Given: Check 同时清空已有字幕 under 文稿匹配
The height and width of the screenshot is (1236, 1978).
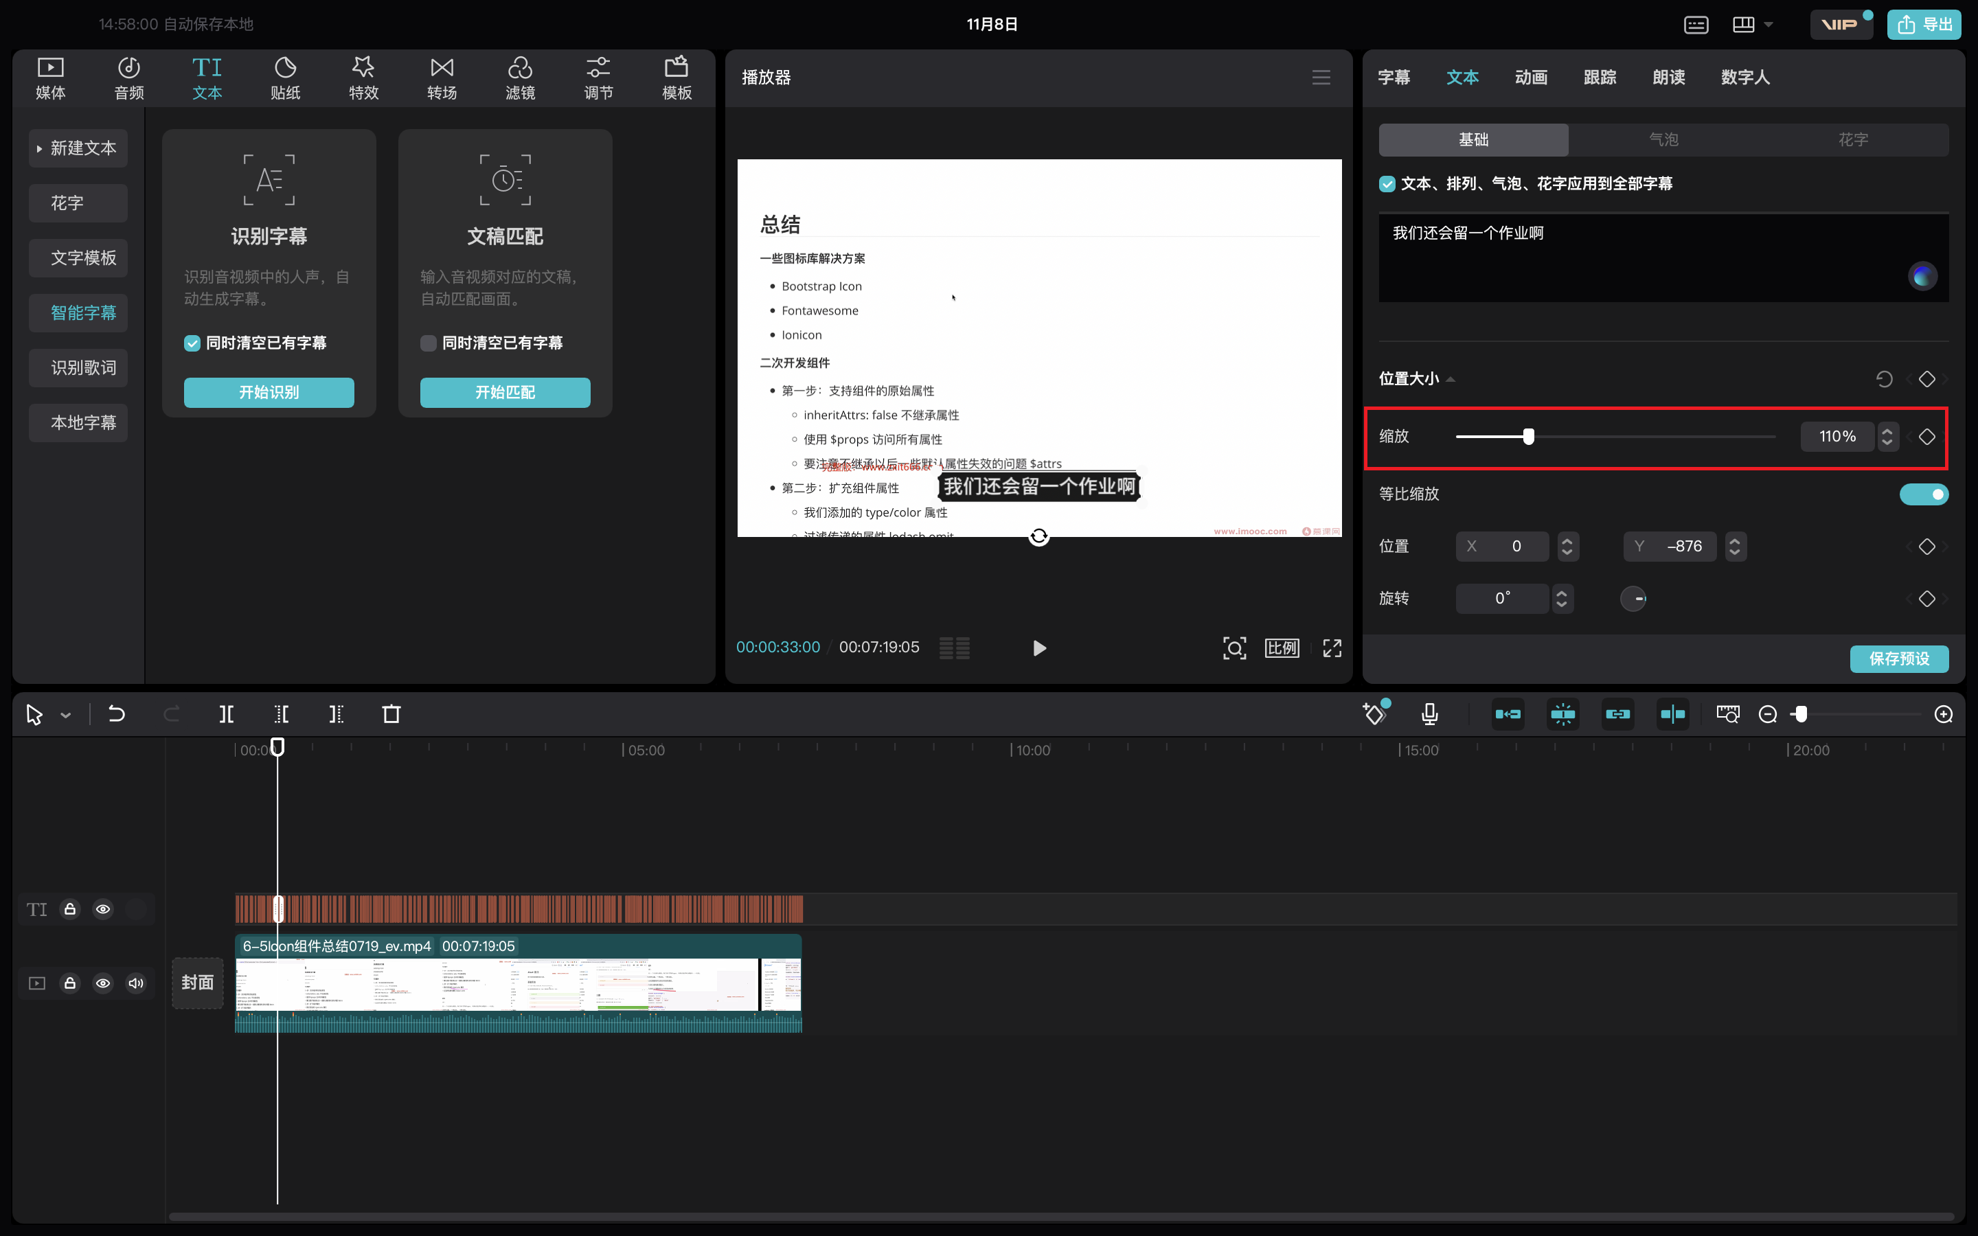Looking at the screenshot, I should tap(429, 343).
